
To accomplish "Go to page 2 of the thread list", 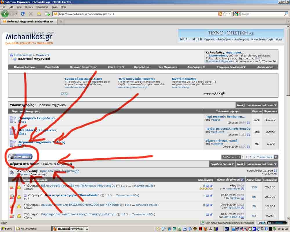I will (246, 157).
